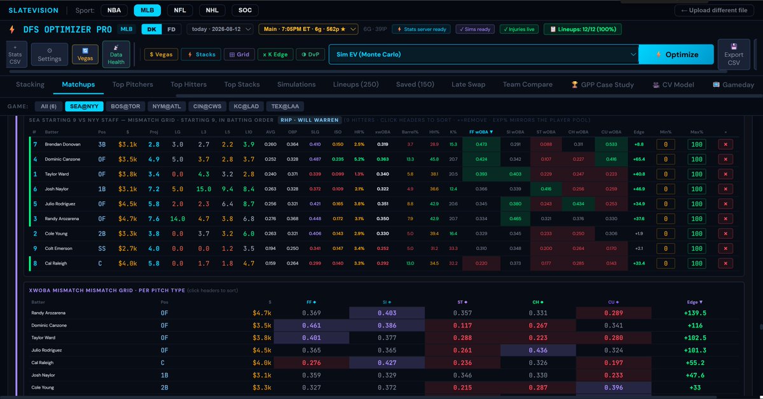This screenshot has width=763, height=399.
Task: Open the Vegas panel icon button
Action: (85, 55)
